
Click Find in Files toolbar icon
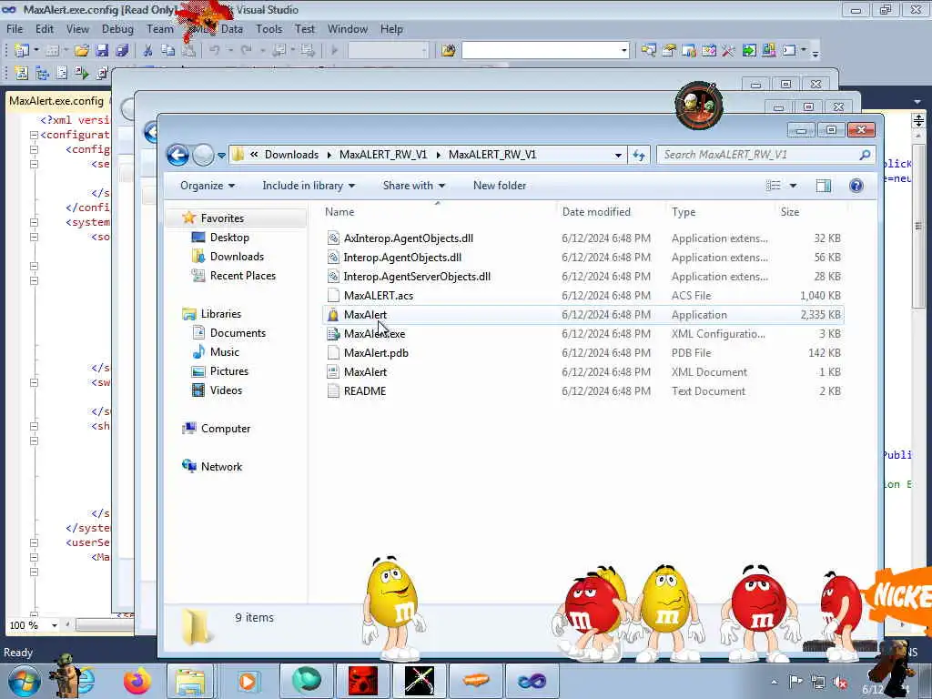[x=448, y=51]
